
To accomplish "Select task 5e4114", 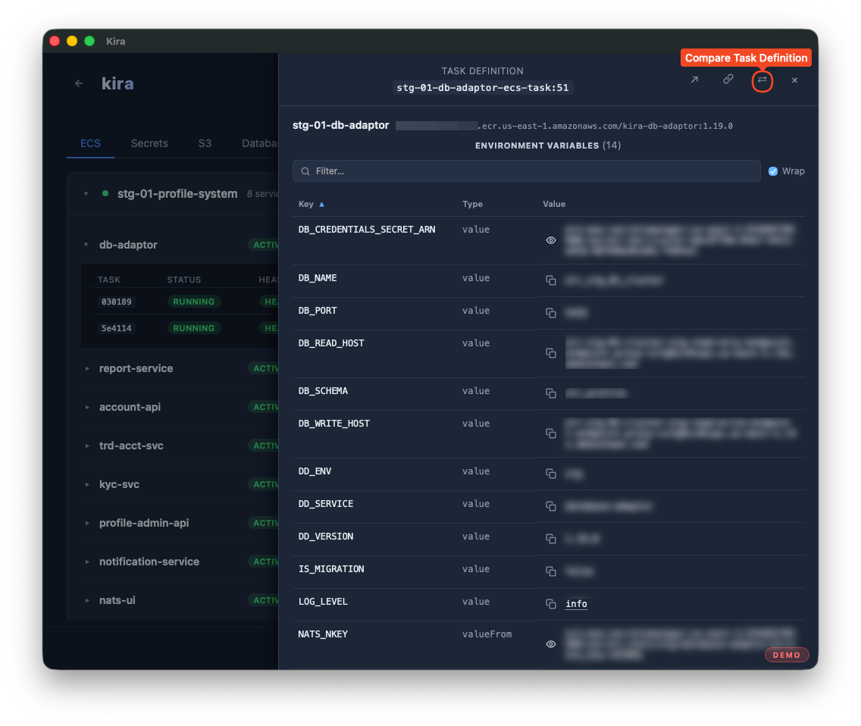I will pos(117,328).
